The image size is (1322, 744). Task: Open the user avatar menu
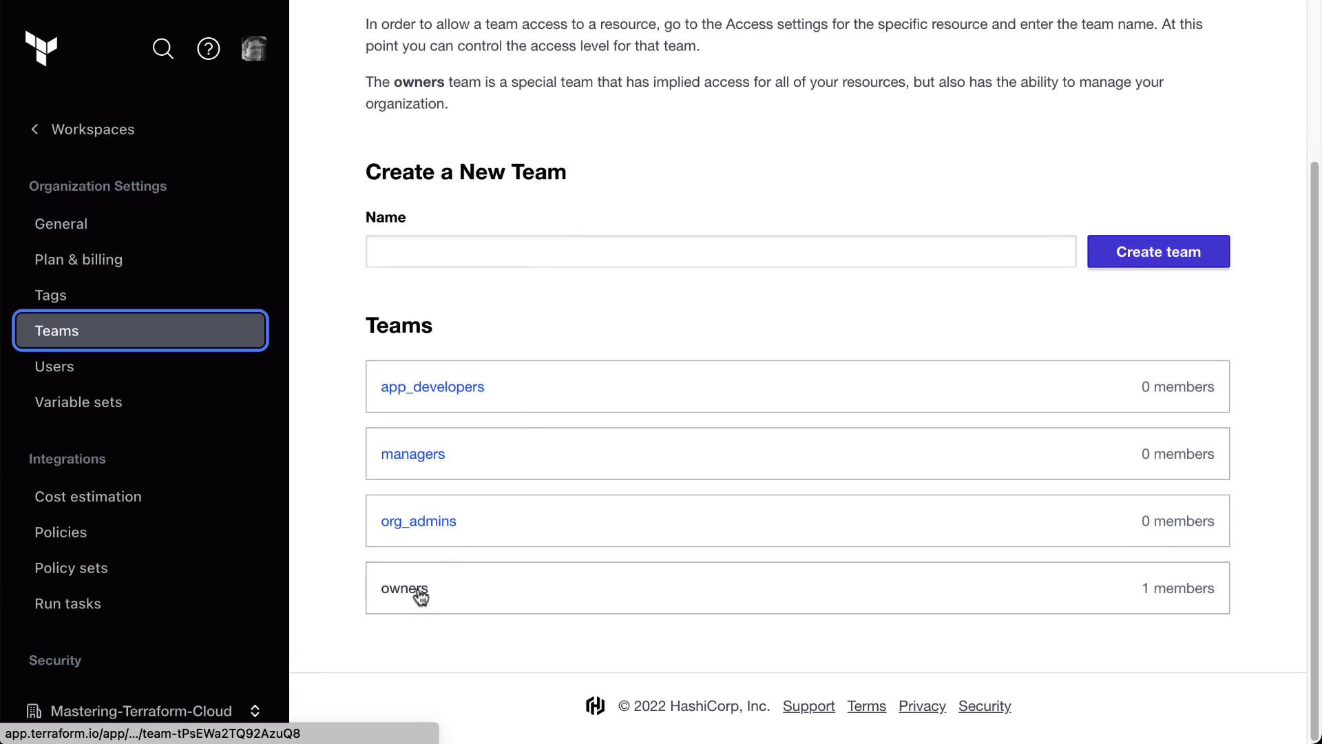coord(253,49)
